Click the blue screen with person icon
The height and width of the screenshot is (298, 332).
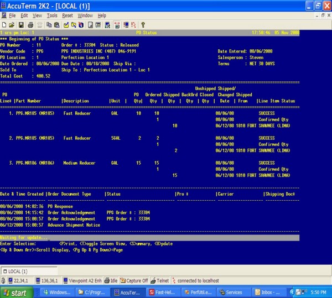coord(107,25)
